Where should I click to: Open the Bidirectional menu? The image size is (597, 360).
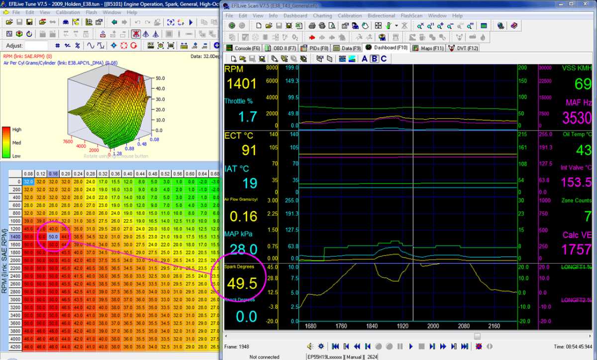pos(382,15)
